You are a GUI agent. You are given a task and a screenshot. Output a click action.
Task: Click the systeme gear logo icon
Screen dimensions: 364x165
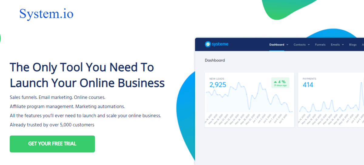[x=208, y=44]
